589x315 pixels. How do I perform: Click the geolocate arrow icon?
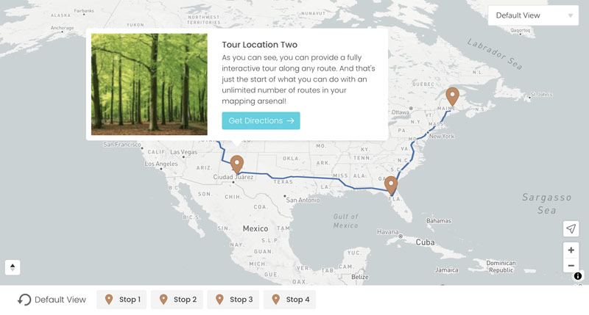point(571,229)
